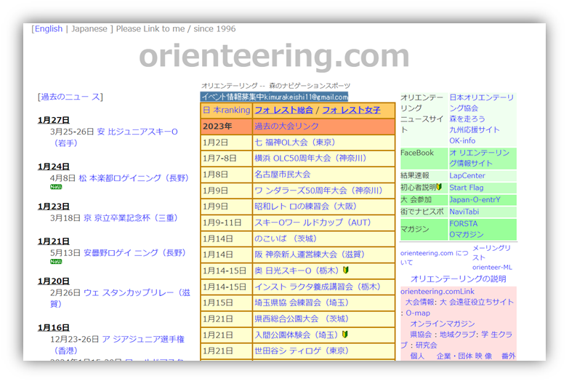569x384 pixels.
Task: Select the 1月23日 news date heading
Action: [53, 207]
